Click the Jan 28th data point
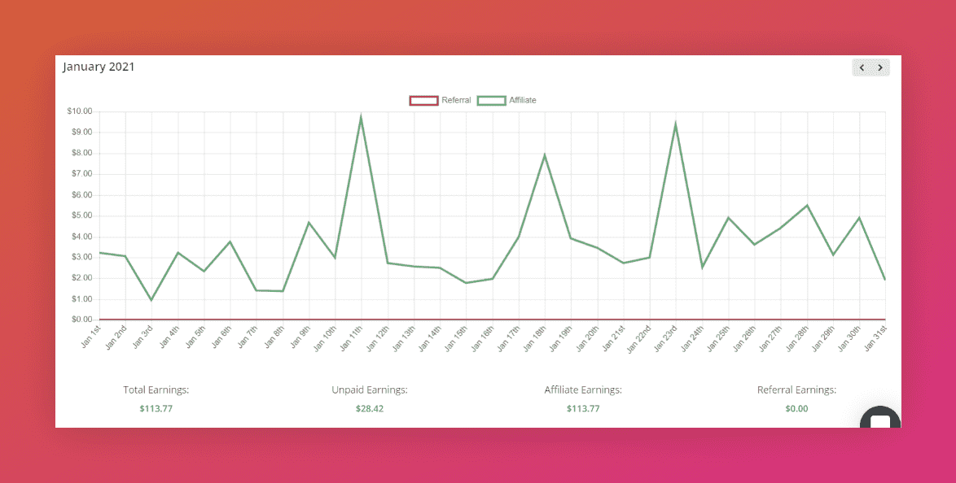Screen dimensions: 956x483 [807, 205]
